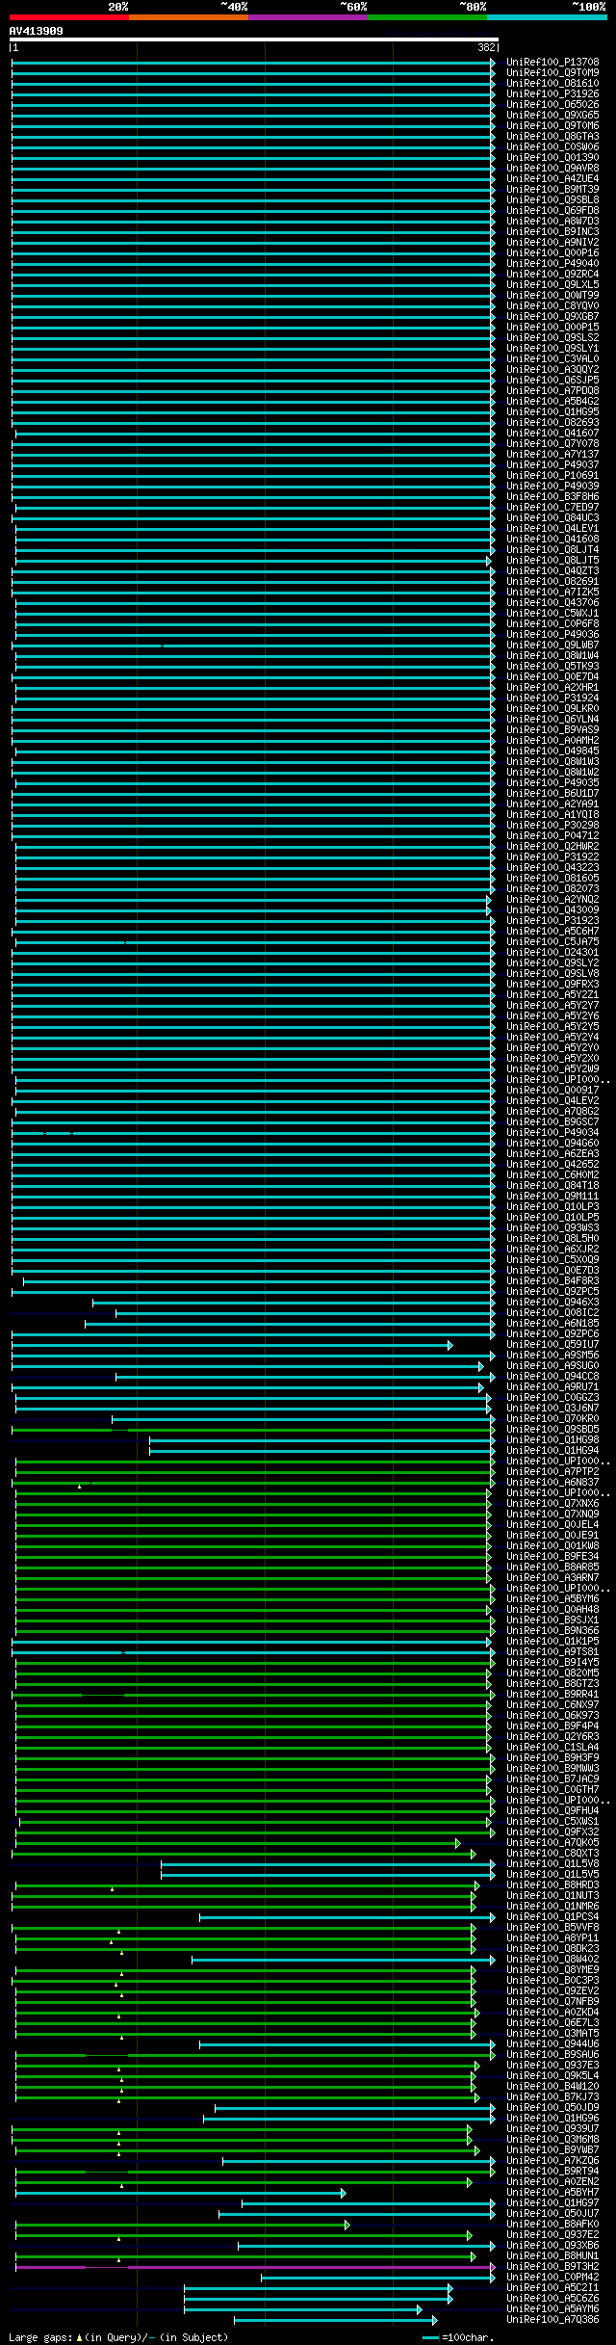
Task: Click the purple ~60% identity legend segment
Action: pyautogui.click(x=307, y=17)
